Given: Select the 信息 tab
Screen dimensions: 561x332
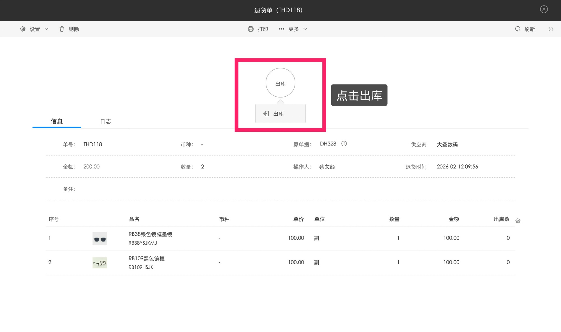Looking at the screenshot, I should 57,121.
